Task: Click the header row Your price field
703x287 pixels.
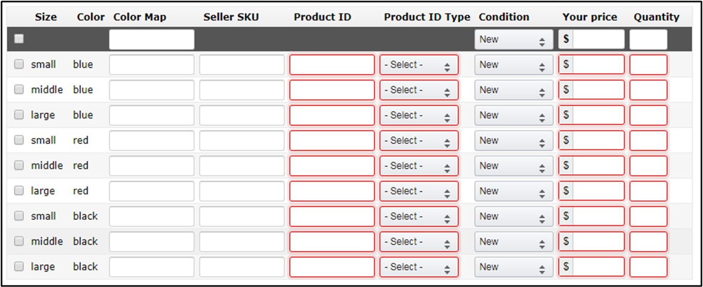Action: [598, 39]
